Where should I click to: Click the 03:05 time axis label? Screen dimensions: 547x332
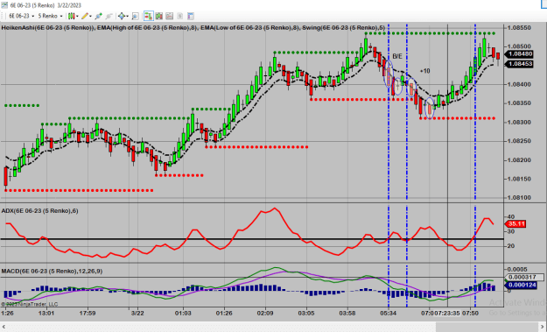(x=306, y=313)
